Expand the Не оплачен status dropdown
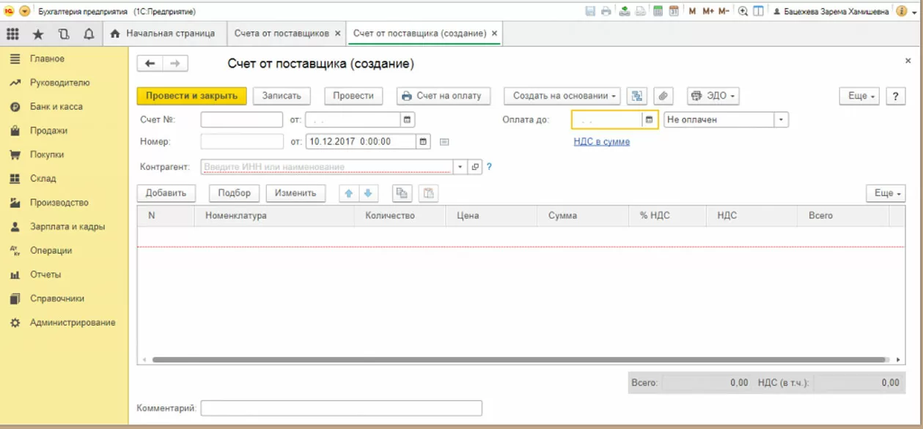The image size is (923, 429). click(782, 119)
